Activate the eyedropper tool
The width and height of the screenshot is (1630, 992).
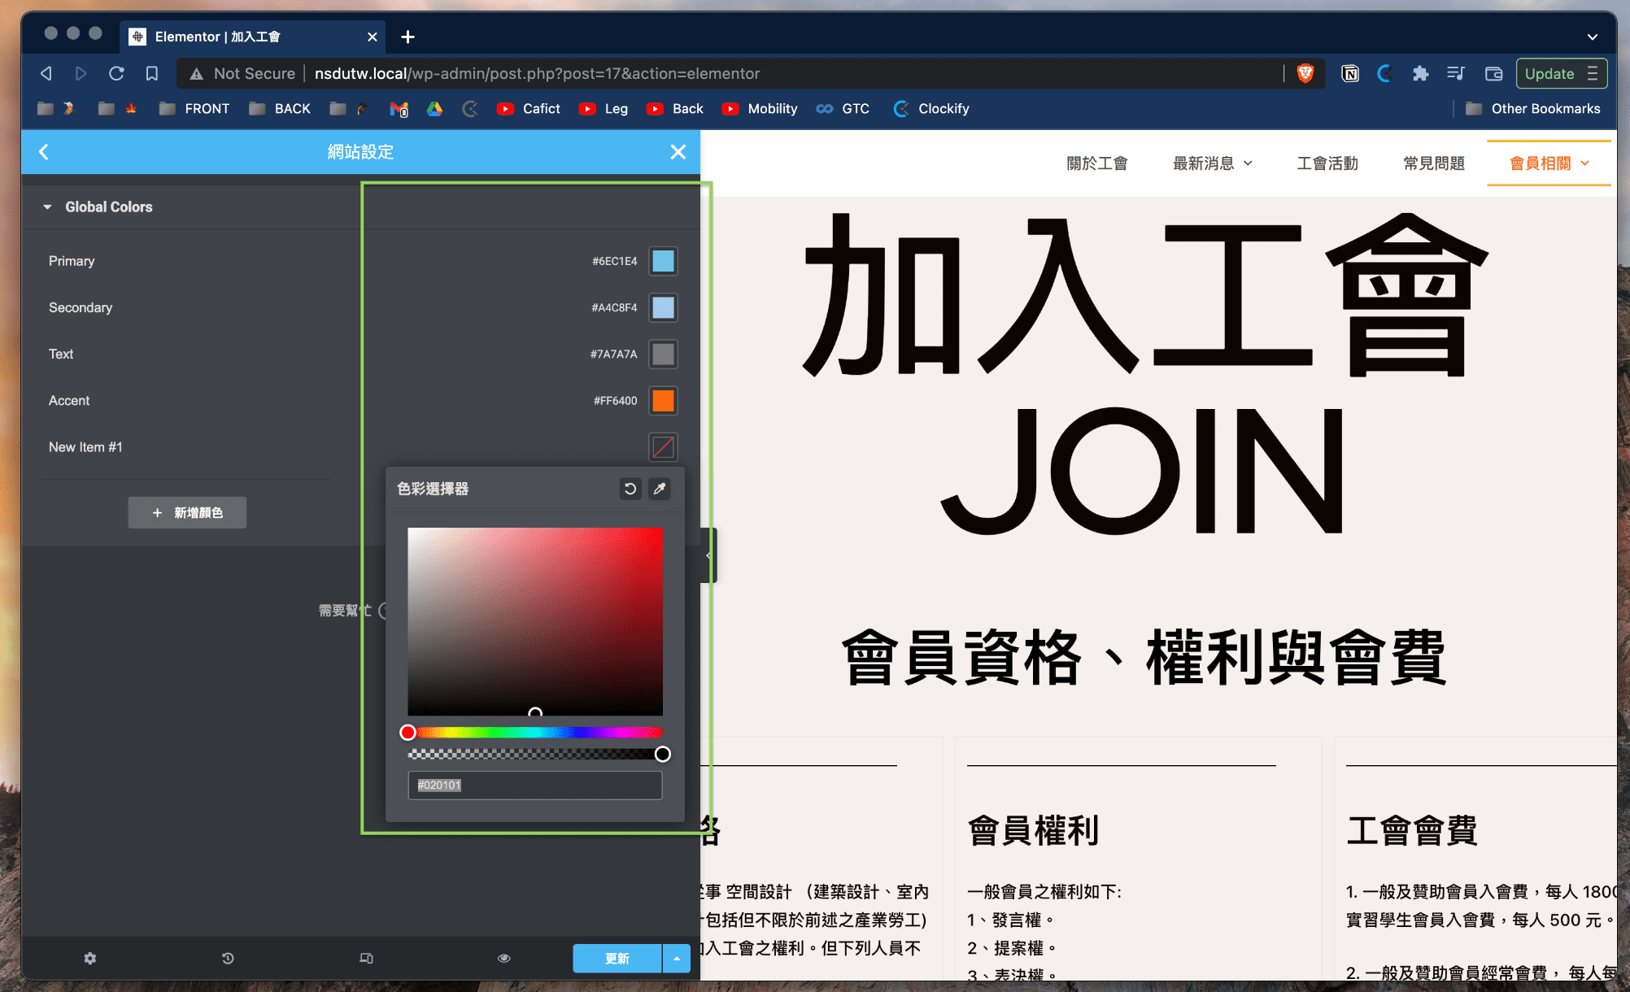[x=660, y=489]
